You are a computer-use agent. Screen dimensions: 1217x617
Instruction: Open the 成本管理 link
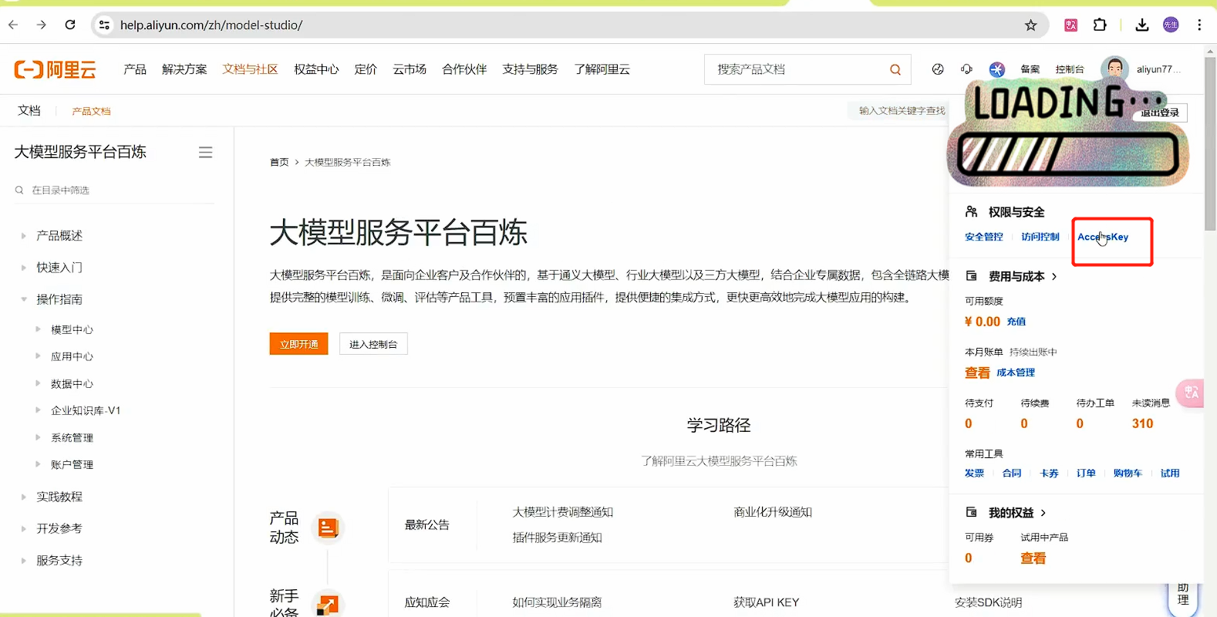click(1016, 373)
